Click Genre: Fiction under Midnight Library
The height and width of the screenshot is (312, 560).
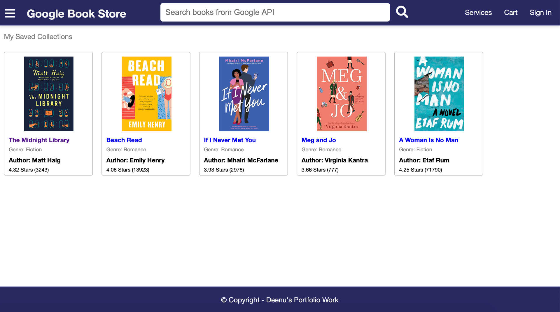coord(25,150)
